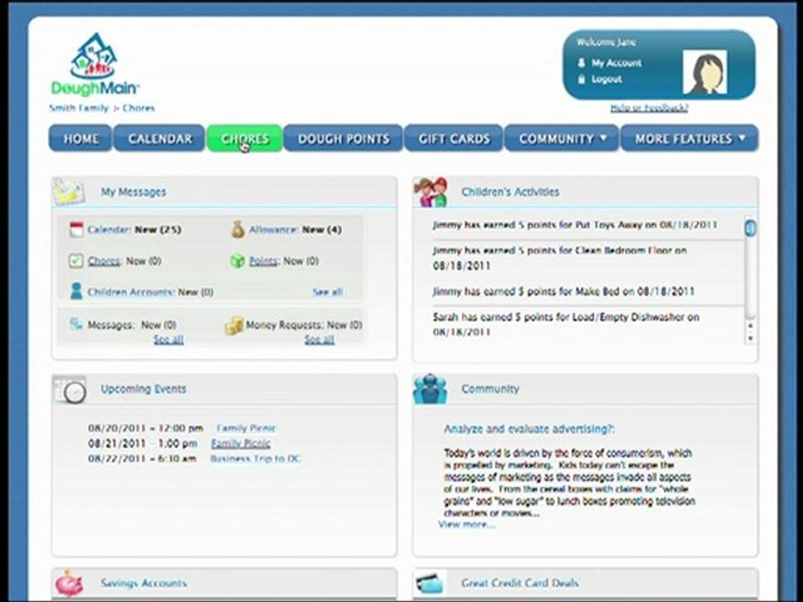Go to the Home tab

point(80,138)
